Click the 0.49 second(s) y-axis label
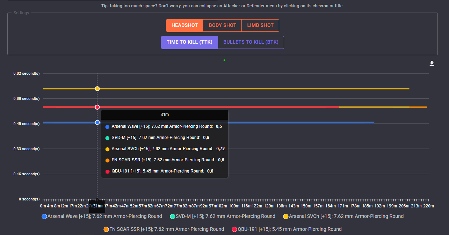 pyautogui.click(x=27, y=124)
